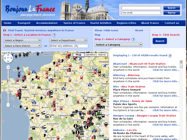Click Map link under Show / Hide Icons
The width and height of the screenshot is (187, 140).
(x=97, y=35)
